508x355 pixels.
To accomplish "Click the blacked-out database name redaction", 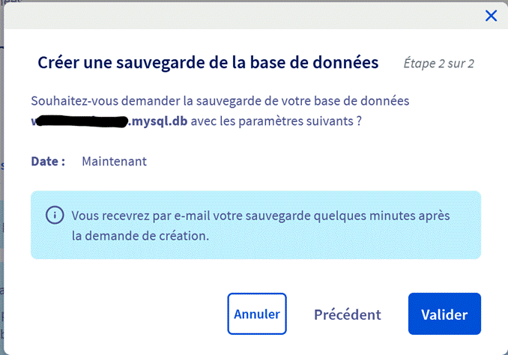I will pyautogui.click(x=82, y=121).
